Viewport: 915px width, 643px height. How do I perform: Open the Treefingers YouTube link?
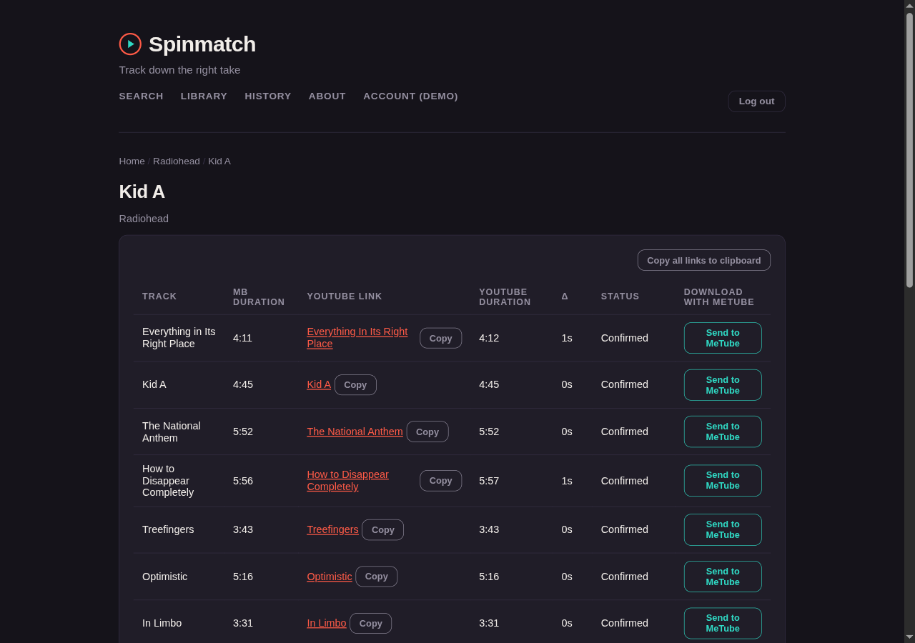[x=332, y=529]
